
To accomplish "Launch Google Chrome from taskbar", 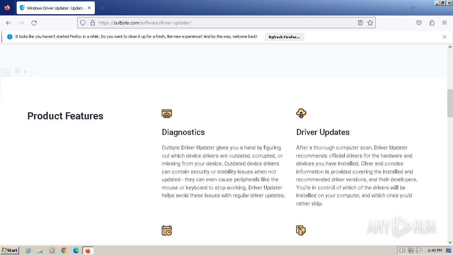I will coord(64,250).
